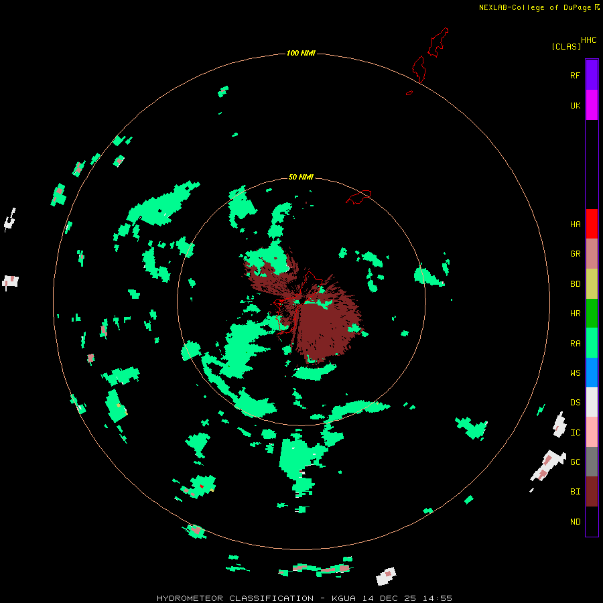The image size is (603, 603).
Task: Click the HHC product label
Action: click(x=588, y=40)
